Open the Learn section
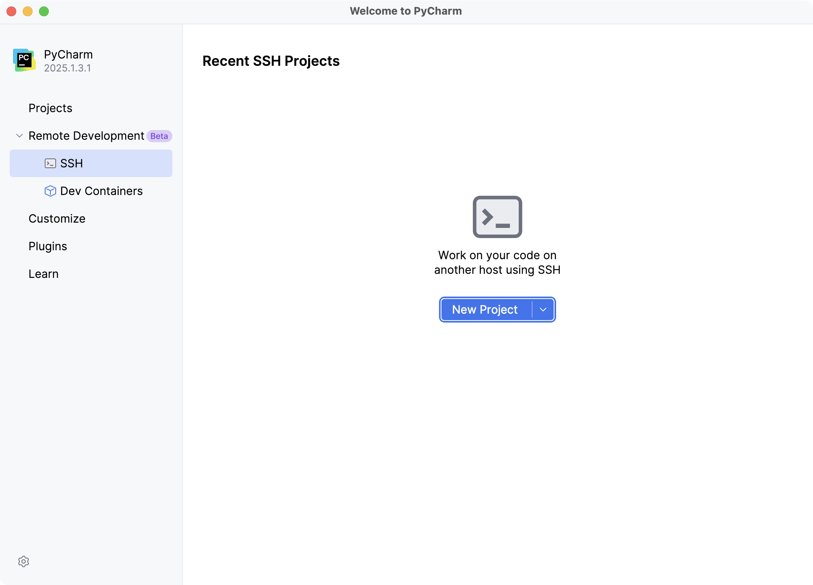This screenshot has width=813, height=585. click(x=43, y=273)
